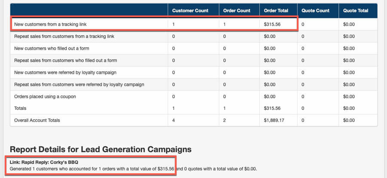
Task: Click the overall account customer count value 4
Action: click(174, 121)
